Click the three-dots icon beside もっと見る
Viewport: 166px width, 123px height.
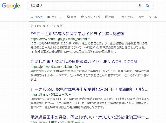120,17
